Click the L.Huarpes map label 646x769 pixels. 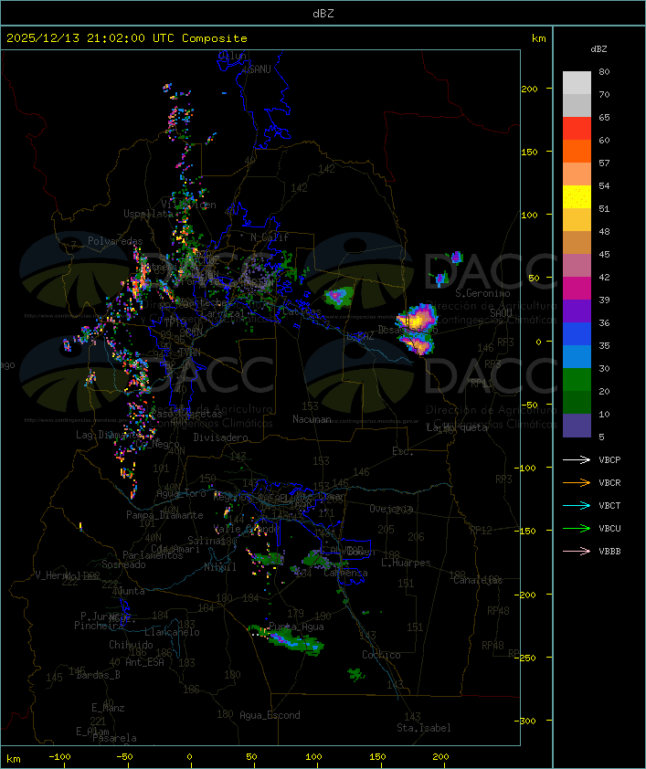406,563
